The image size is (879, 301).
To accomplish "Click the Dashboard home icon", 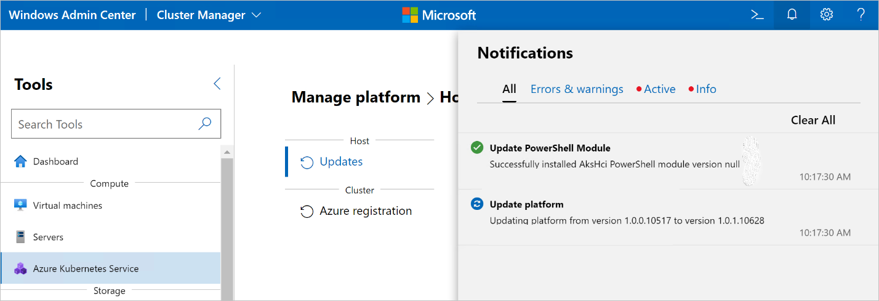I will [20, 161].
